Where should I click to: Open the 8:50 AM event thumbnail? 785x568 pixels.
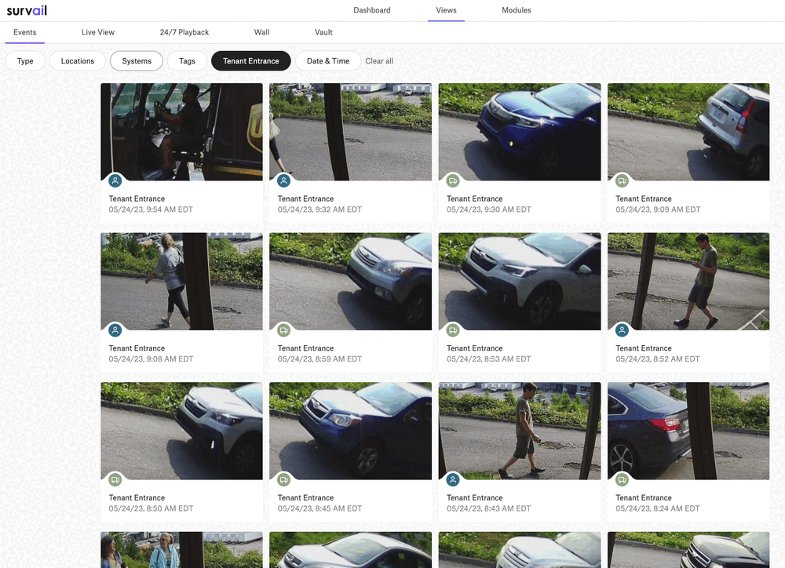coord(182,431)
